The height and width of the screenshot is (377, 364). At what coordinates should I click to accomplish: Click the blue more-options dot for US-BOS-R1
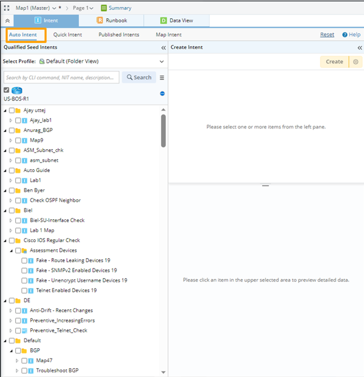coord(162,94)
